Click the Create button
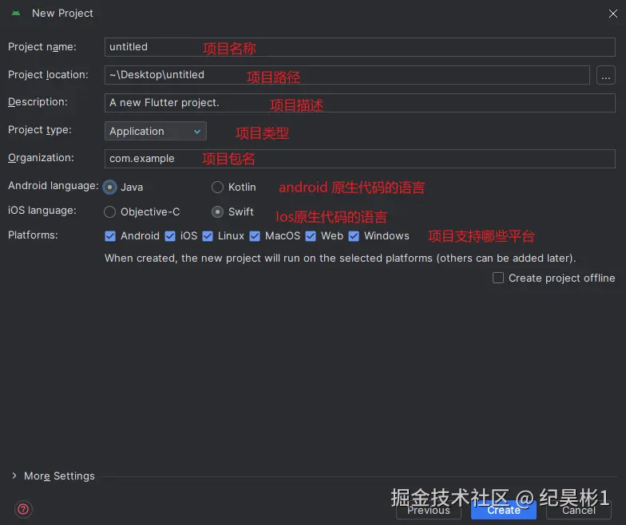 click(504, 511)
